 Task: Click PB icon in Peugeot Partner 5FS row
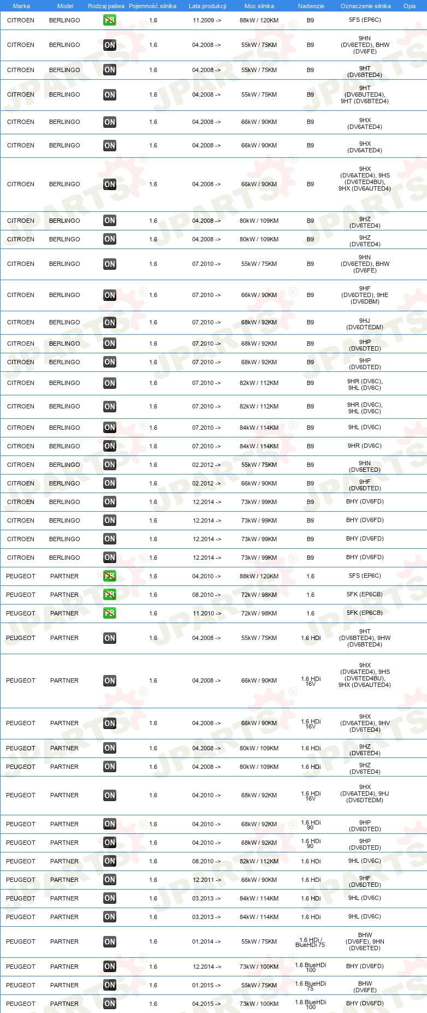[x=110, y=576]
